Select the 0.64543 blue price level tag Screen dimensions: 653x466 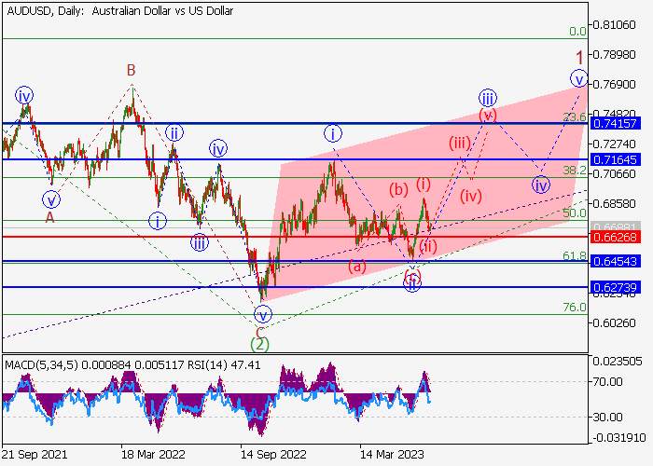(x=615, y=261)
